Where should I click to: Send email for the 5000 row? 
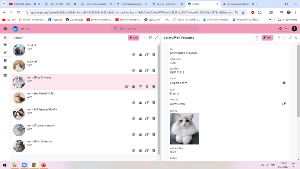[x=140, y=119]
